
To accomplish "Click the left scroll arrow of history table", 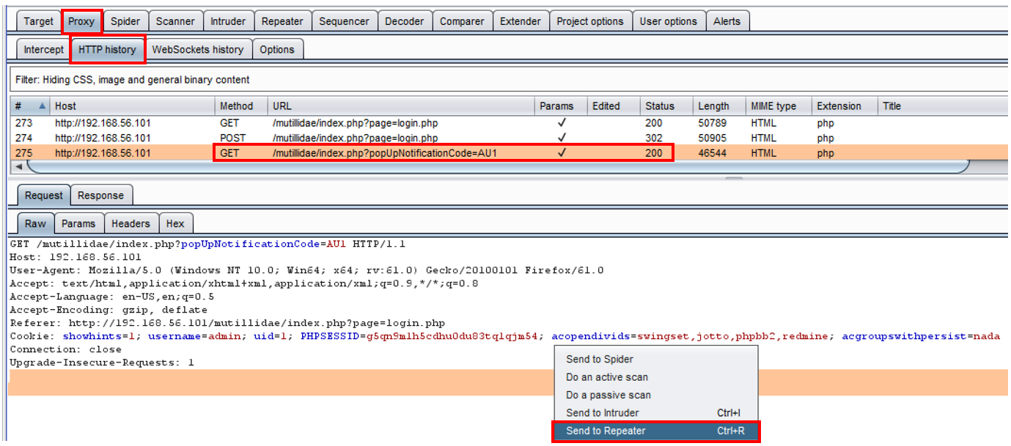I will [18, 167].
